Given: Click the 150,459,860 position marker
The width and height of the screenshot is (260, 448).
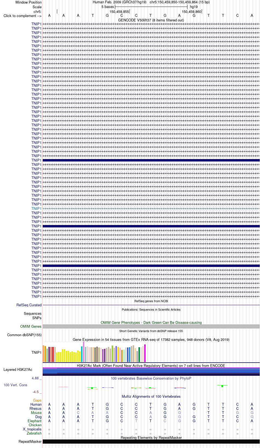Looking at the screenshot, I should click(192, 12).
